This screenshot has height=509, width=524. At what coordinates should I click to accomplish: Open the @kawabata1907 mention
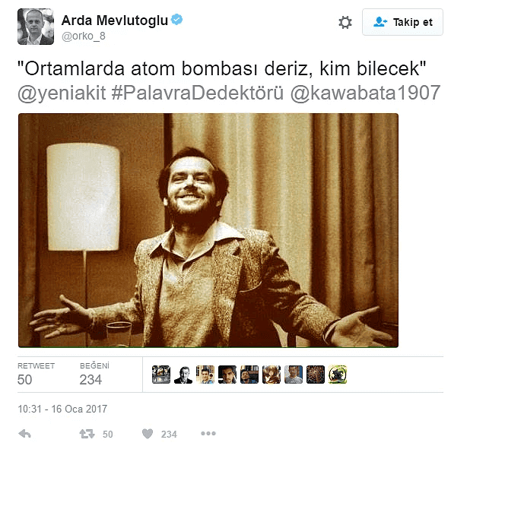(x=365, y=93)
